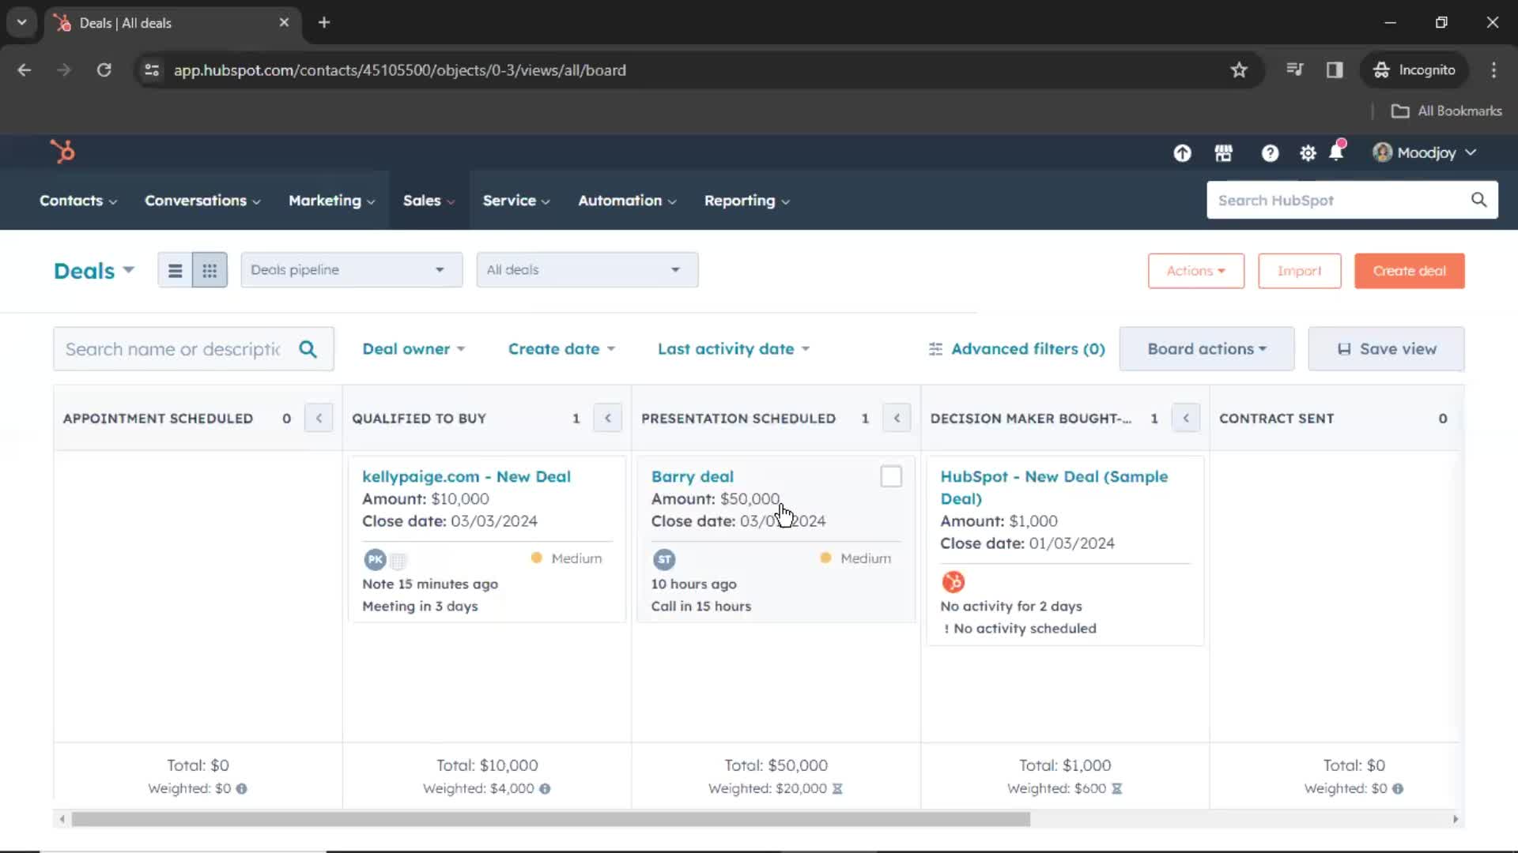
Task: Click hourglass icon beside Weighted: $600
Action: [x=1116, y=788]
